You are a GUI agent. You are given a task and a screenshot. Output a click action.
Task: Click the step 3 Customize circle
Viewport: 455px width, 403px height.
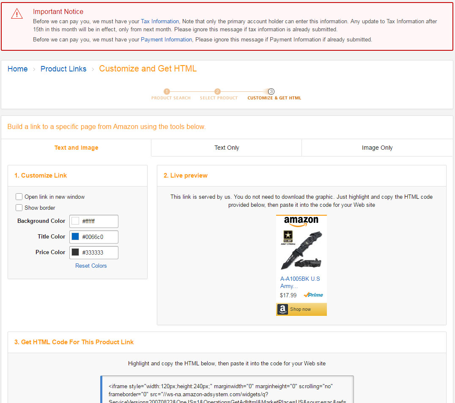271,91
